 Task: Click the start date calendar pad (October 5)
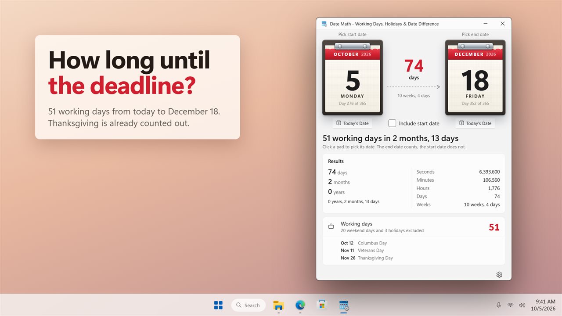tap(353, 78)
